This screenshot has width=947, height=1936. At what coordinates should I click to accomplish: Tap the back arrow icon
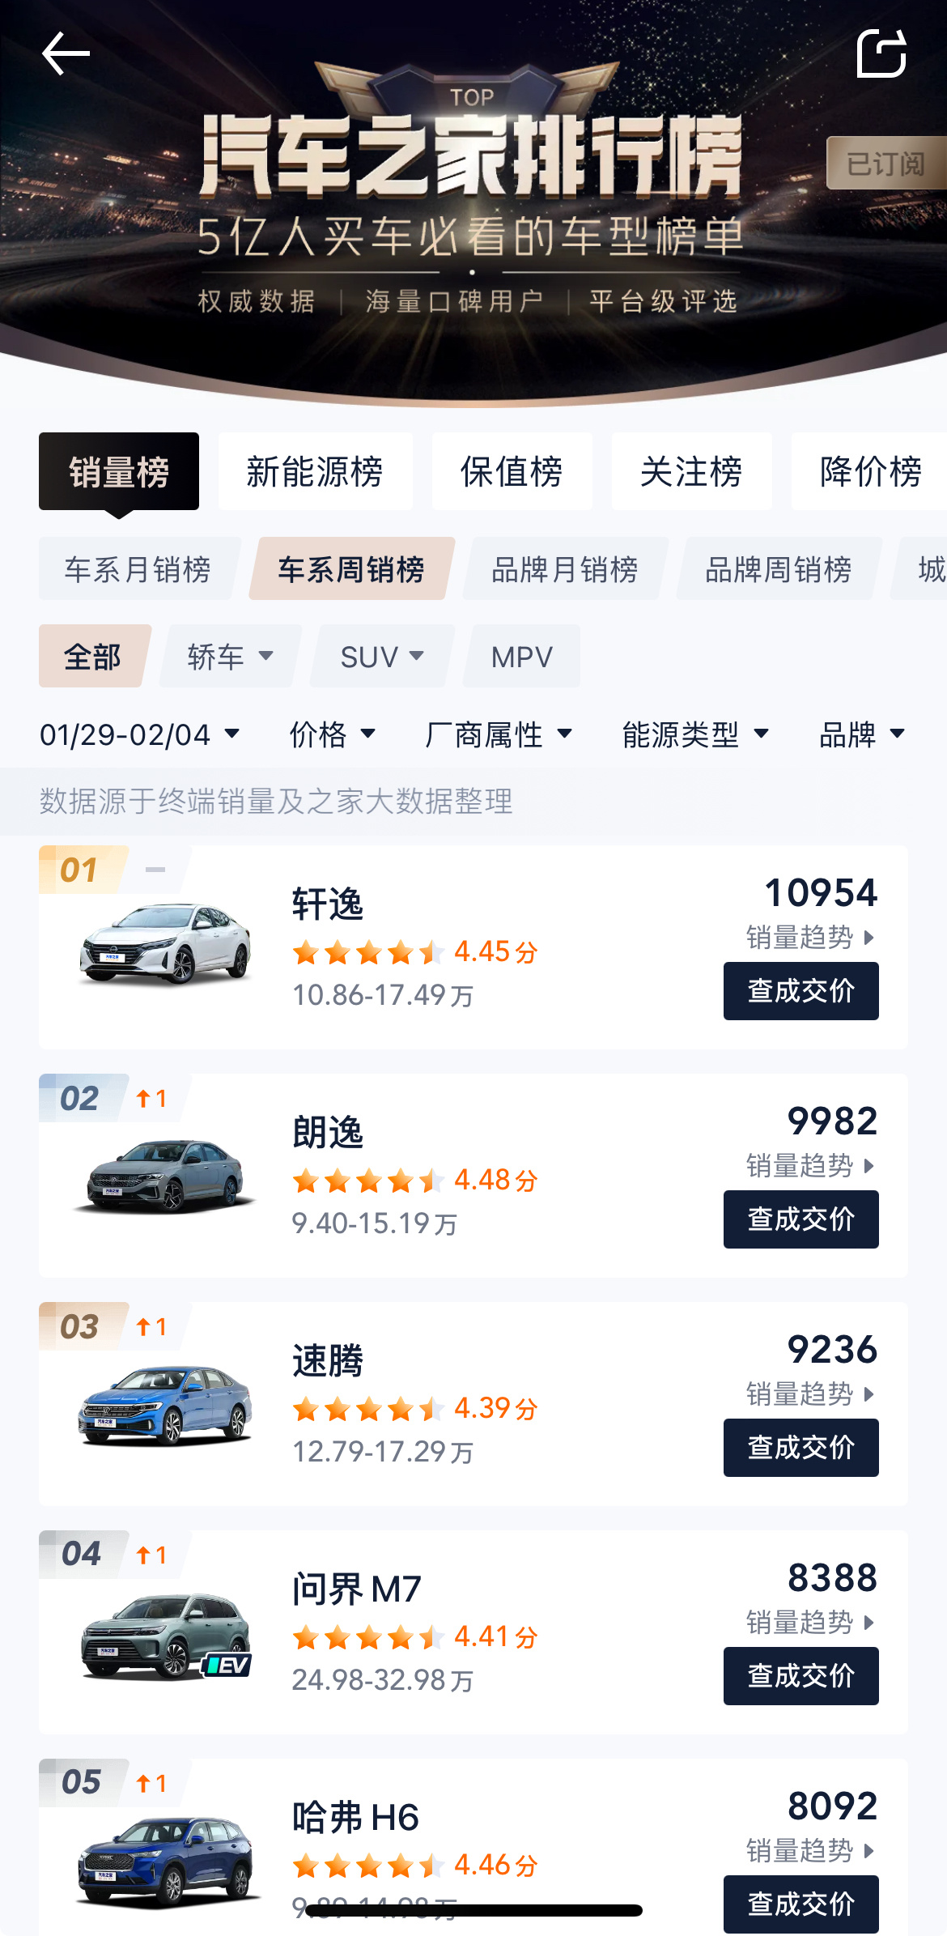point(66,54)
